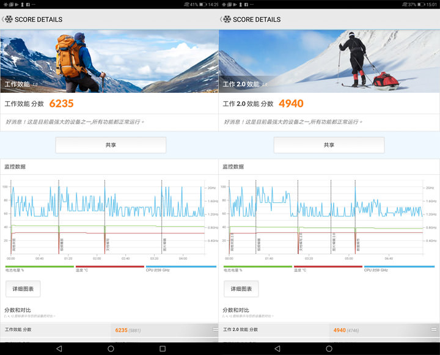
Task: Tap the hiker banner image for 工作效能
Action: click(x=109, y=61)
